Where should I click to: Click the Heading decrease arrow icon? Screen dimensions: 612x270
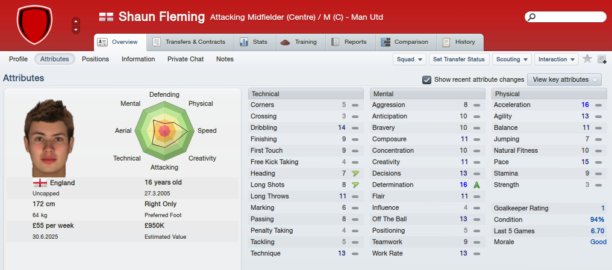tap(355, 173)
